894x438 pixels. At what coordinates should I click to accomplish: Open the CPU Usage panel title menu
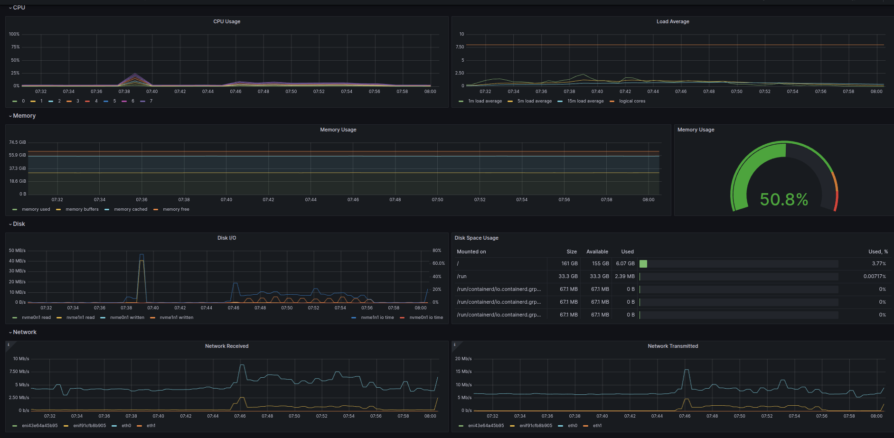coord(226,21)
